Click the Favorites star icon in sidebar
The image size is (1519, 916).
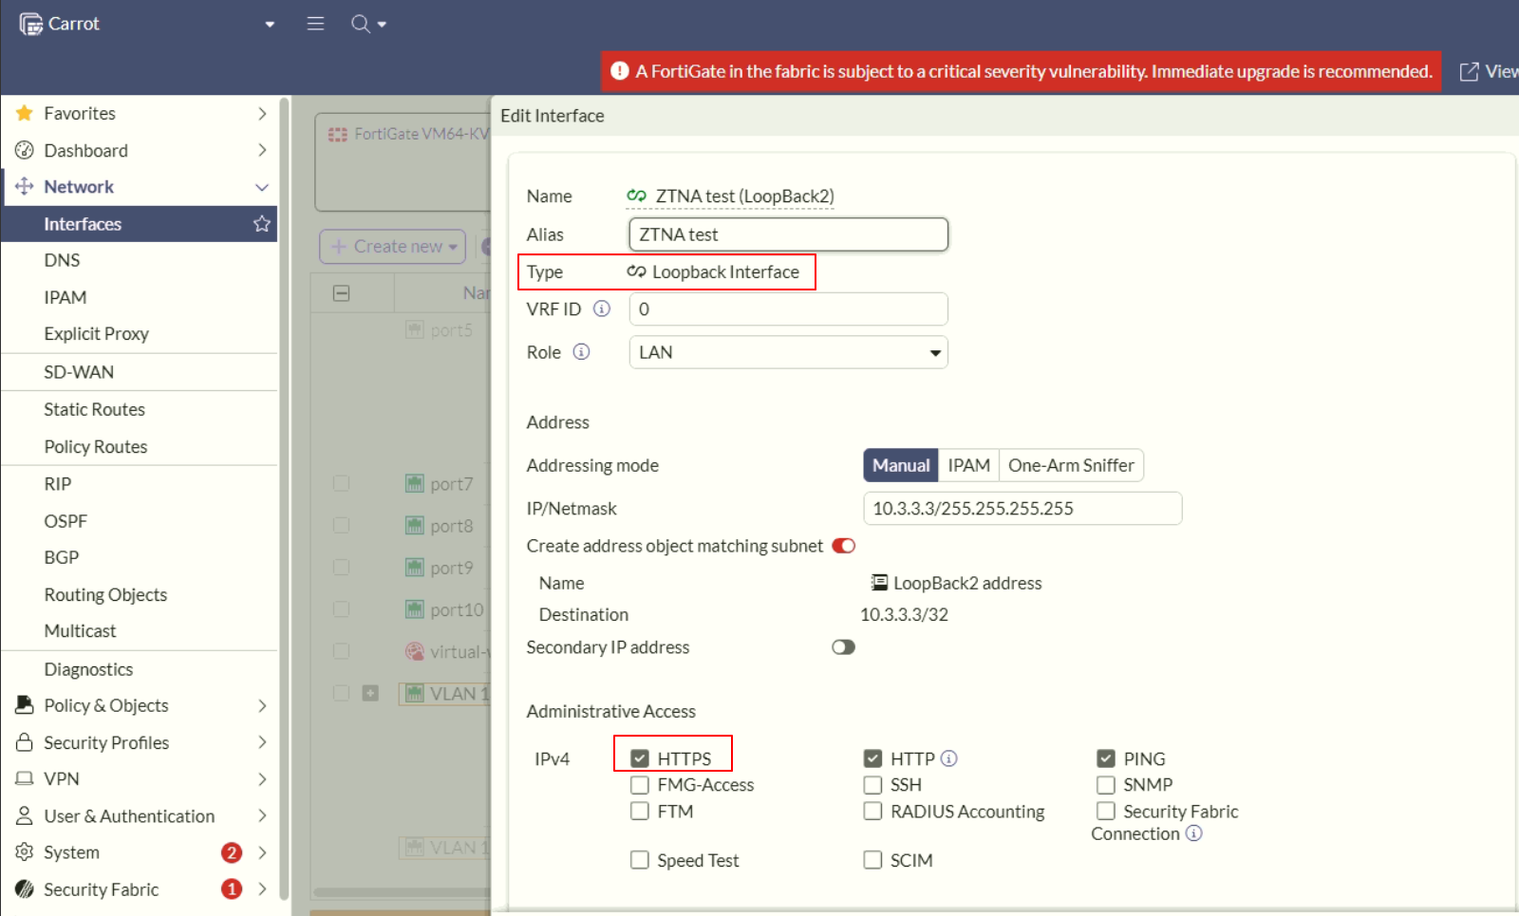pyautogui.click(x=25, y=113)
